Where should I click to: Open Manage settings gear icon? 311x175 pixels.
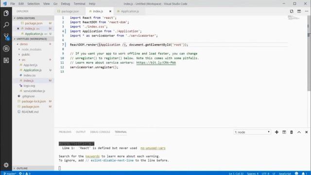tap(6, 165)
